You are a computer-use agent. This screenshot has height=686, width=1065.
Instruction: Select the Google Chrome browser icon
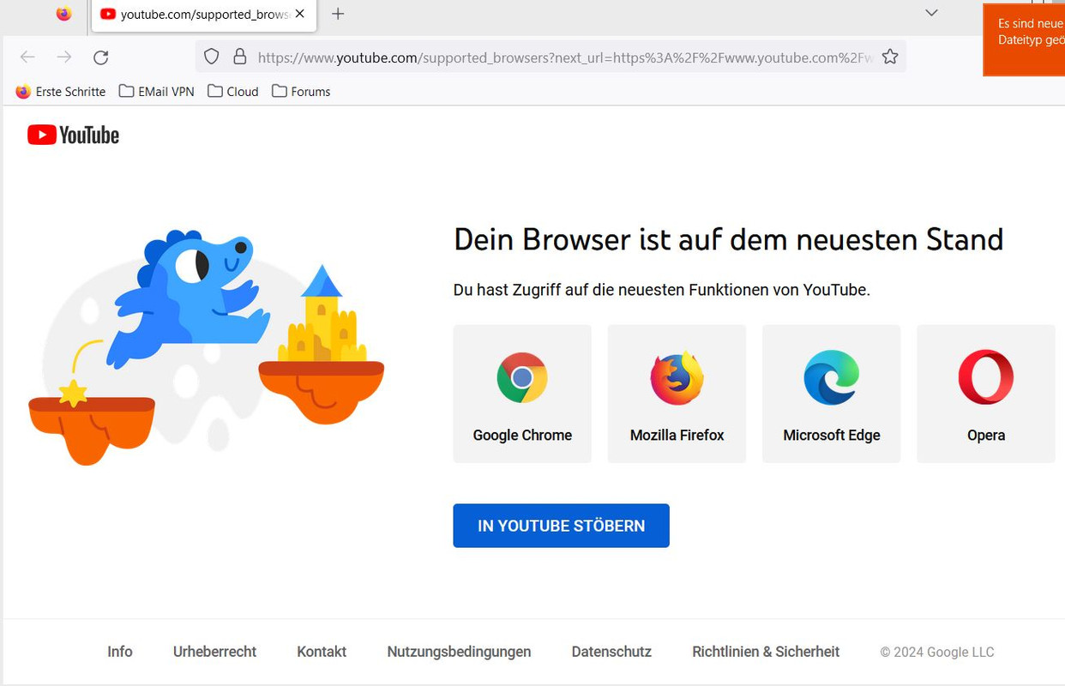[x=522, y=378]
